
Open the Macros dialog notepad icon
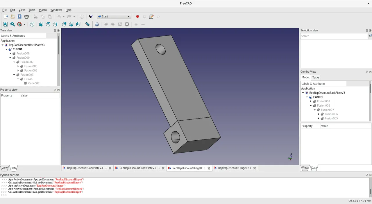(151, 17)
